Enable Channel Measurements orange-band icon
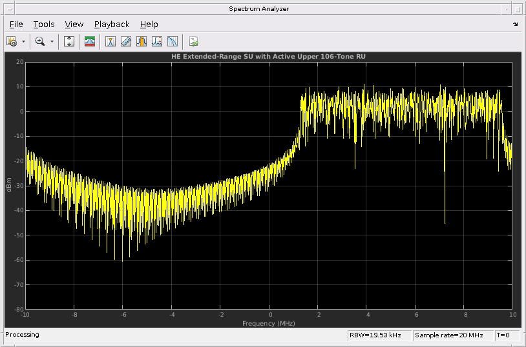The image size is (526, 347). 142,41
